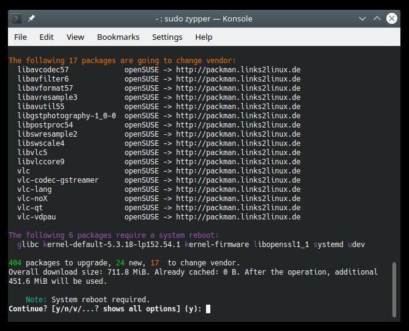Minimize the Konsole window with down chevron
The image size is (409, 331).
click(x=362, y=18)
